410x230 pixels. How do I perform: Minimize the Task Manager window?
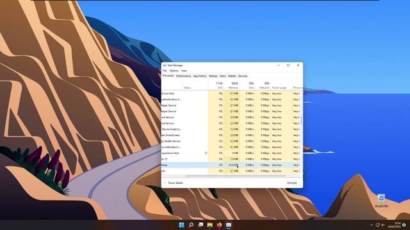pyautogui.click(x=279, y=65)
